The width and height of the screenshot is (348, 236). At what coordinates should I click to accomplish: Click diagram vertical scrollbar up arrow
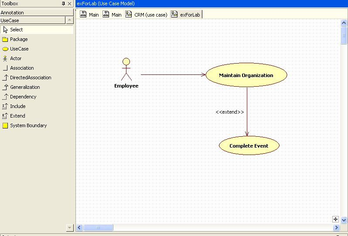pos(344,23)
